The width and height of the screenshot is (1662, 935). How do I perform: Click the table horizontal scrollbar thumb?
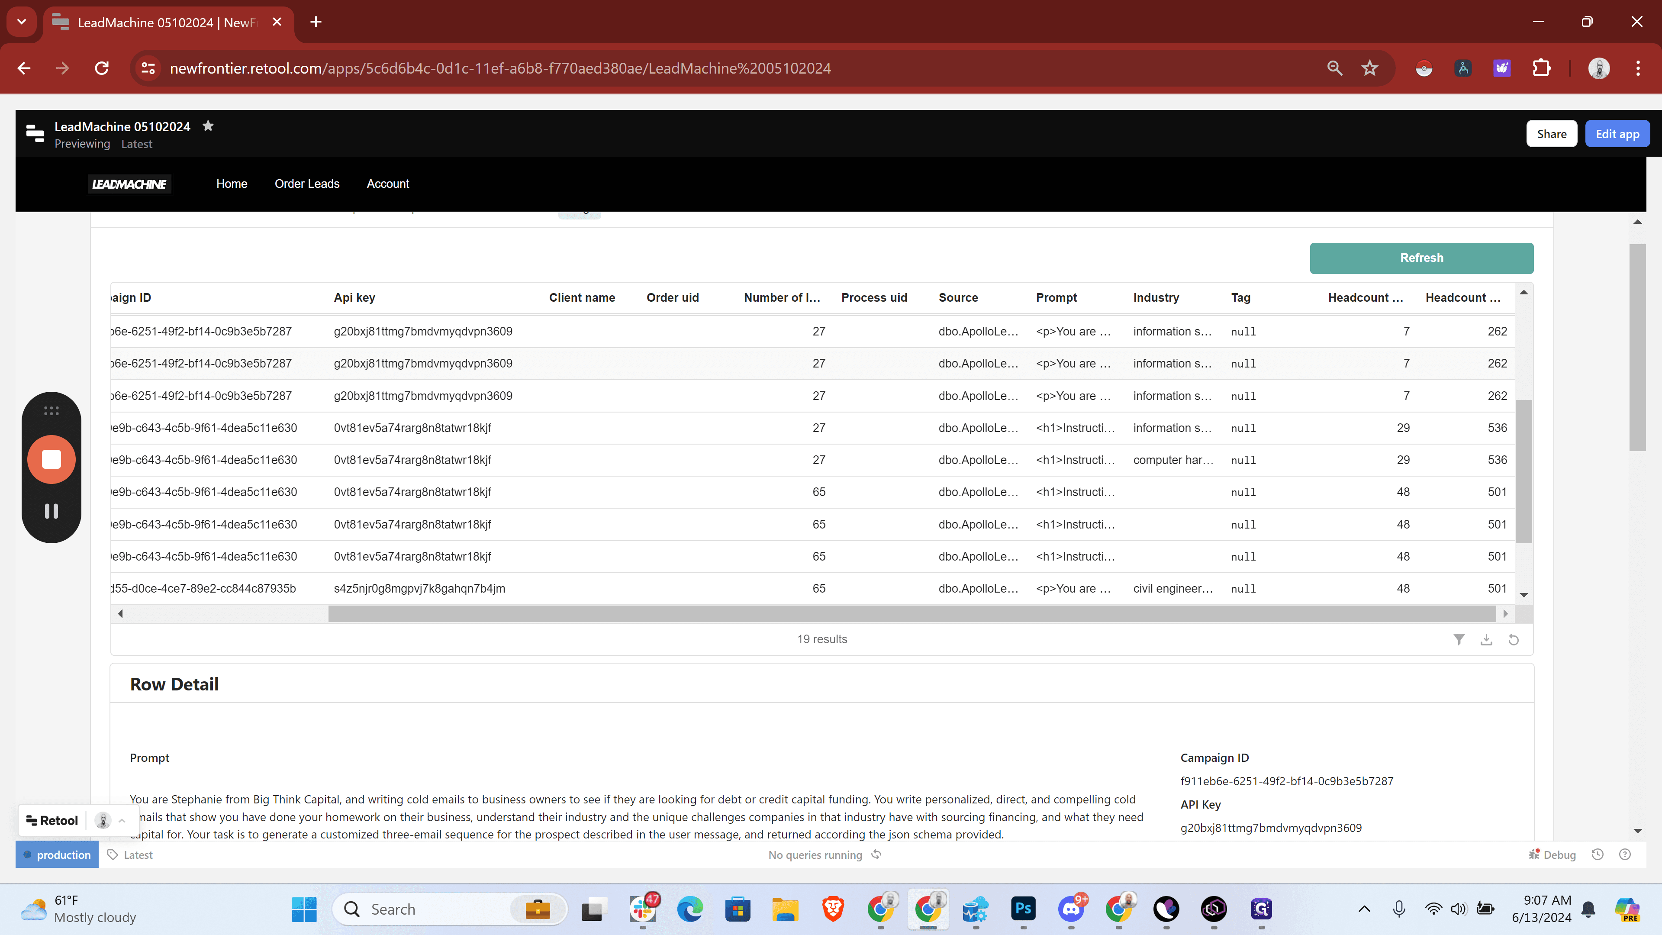click(x=912, y=614)
